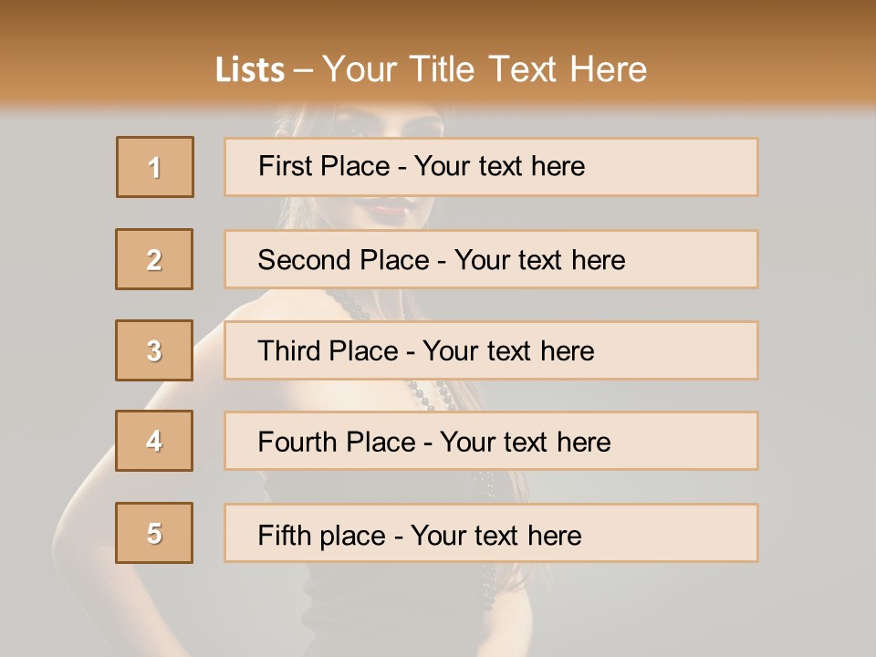This screenshot has width=876, height=657.
Task: Click the number 3 square
Action: click(x=154, y=350)
